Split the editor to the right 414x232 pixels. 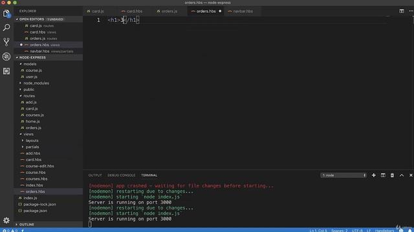pos(402,11)
